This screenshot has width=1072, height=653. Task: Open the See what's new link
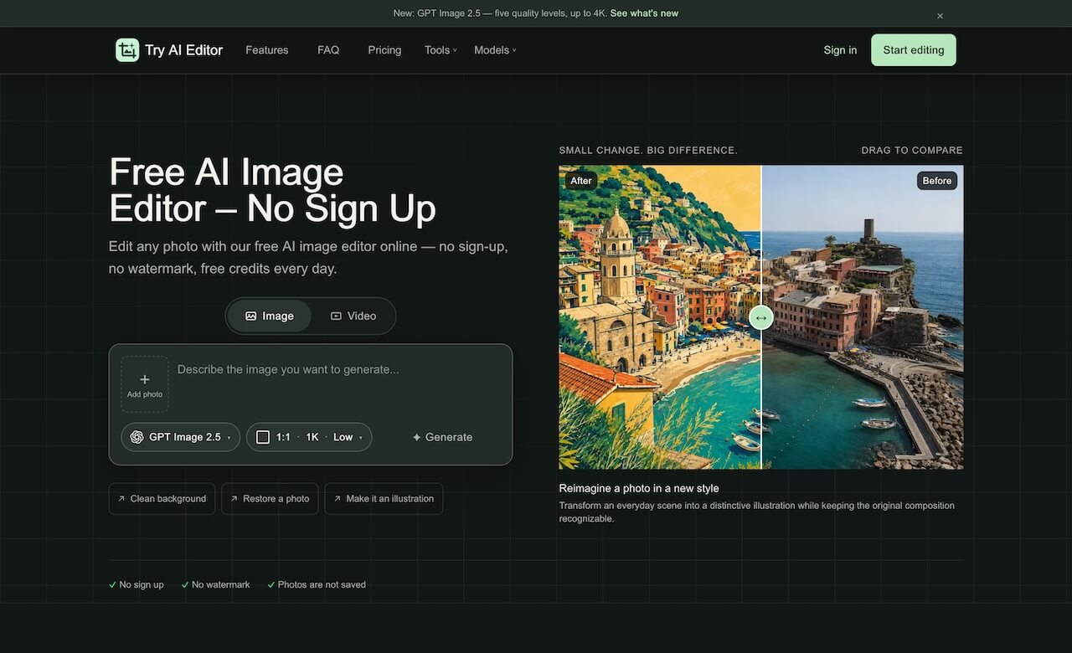(644, 13)
